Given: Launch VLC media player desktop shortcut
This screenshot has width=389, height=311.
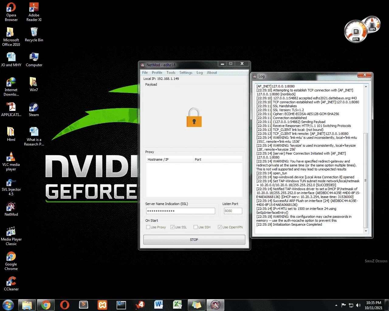Looking at the screenshot, I should tap(11, 161).
